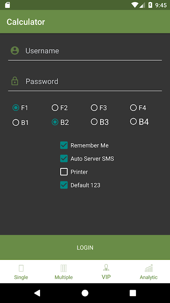Select the F2 radio button

[55, 108]
